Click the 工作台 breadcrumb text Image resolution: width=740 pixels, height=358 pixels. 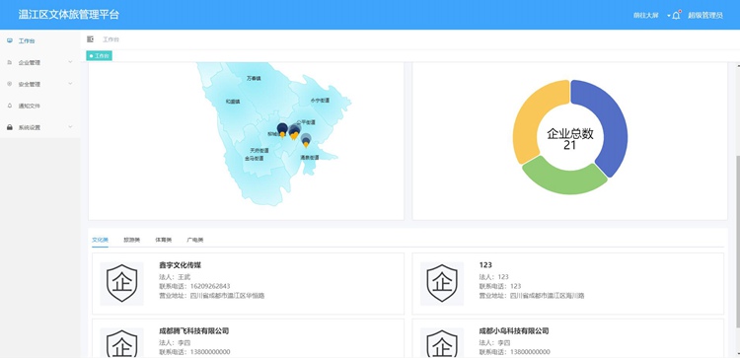click(111, 39)
